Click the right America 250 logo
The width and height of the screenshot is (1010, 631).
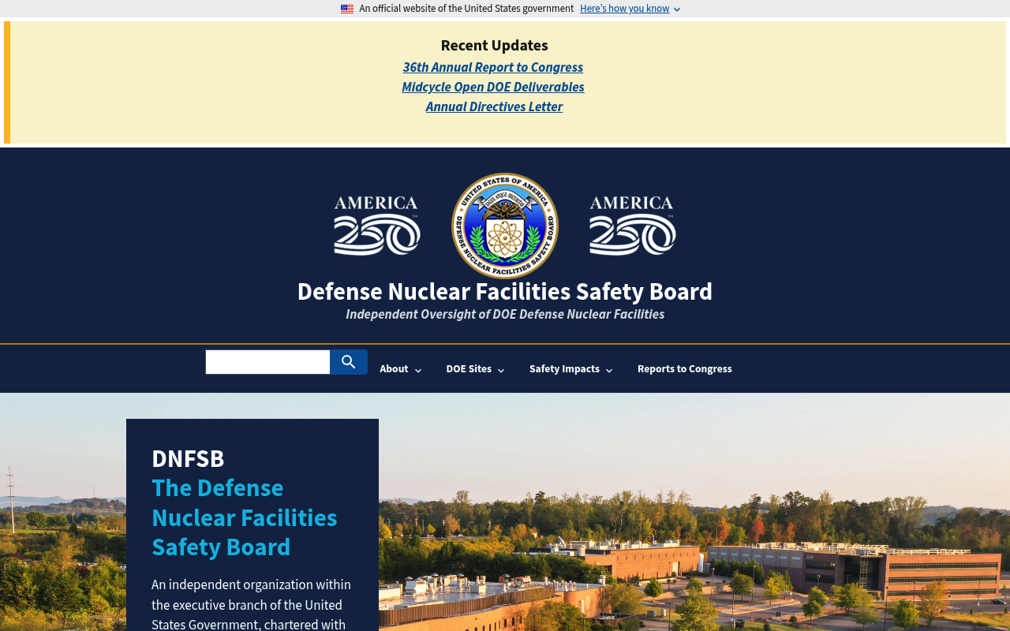[633, 226]
